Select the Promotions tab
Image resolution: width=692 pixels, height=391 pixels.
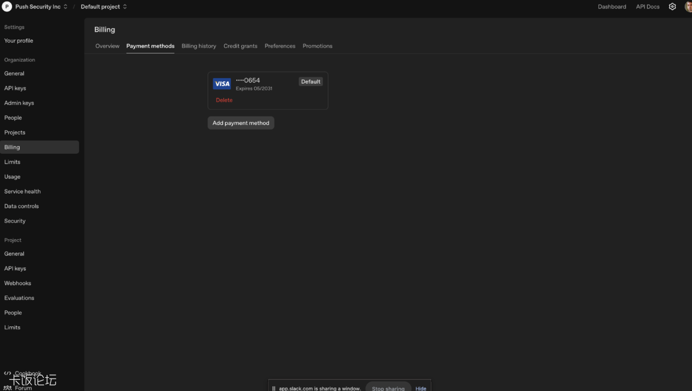click(318, 46)
